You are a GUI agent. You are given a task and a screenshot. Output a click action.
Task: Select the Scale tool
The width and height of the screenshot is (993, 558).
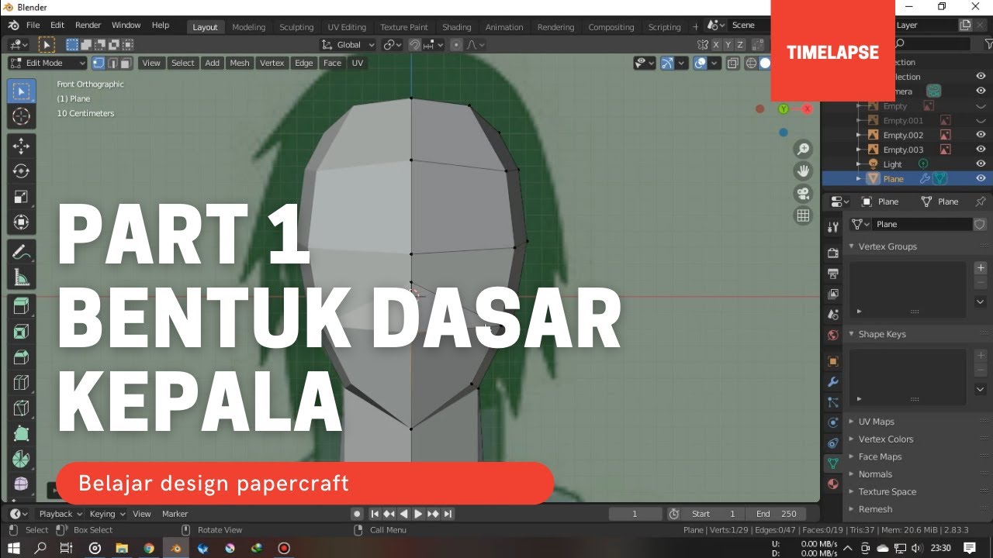point(21,197)
